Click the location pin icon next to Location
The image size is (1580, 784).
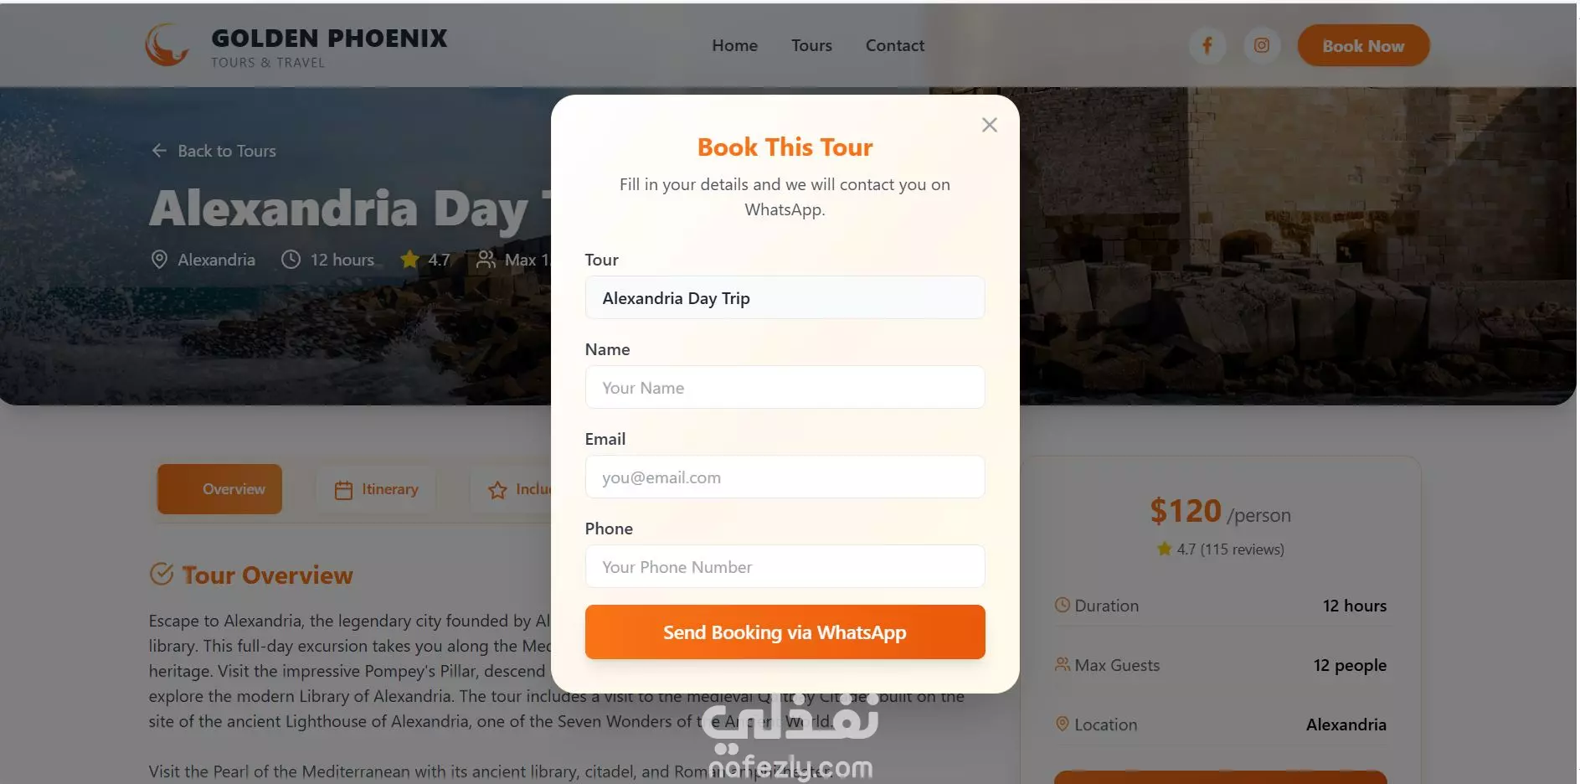1063,724
